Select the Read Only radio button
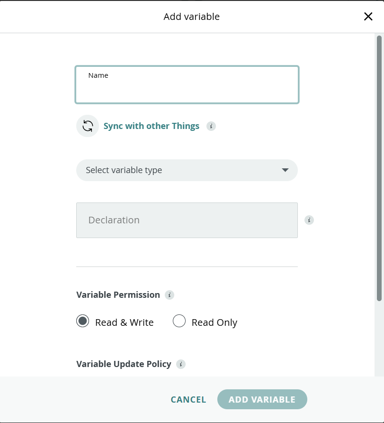This screenshot has height=423, width=384. click(179, 322)
